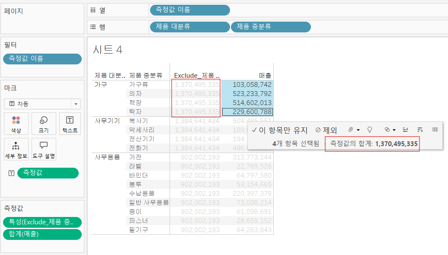Image resolution: width=448 pixels, height=255 pixels.
Task: Click the 종이 row label
Action: click(x=135, y=212)
